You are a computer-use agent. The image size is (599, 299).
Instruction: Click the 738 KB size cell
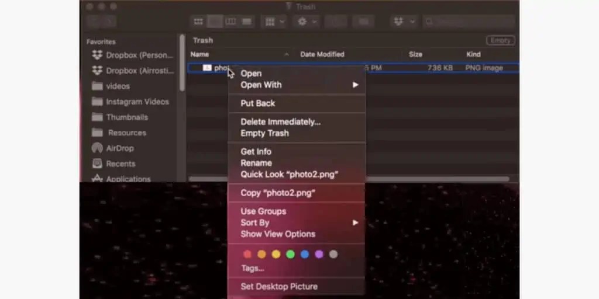click(440, 68)
